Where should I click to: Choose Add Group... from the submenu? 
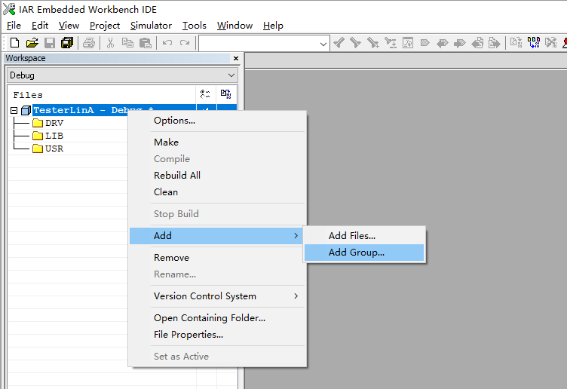click(364, 253)
